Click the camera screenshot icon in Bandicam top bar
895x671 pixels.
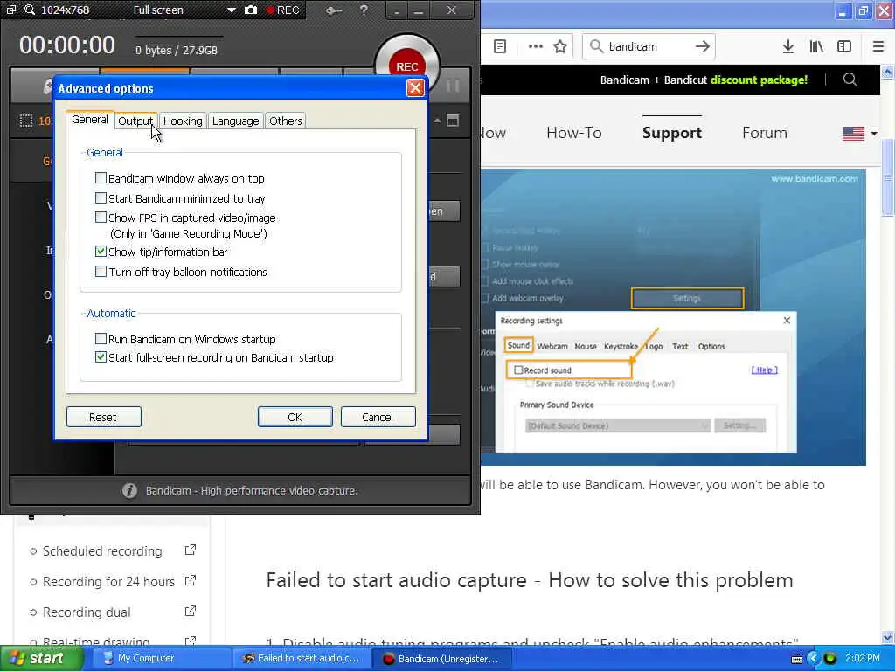point(251,10)
